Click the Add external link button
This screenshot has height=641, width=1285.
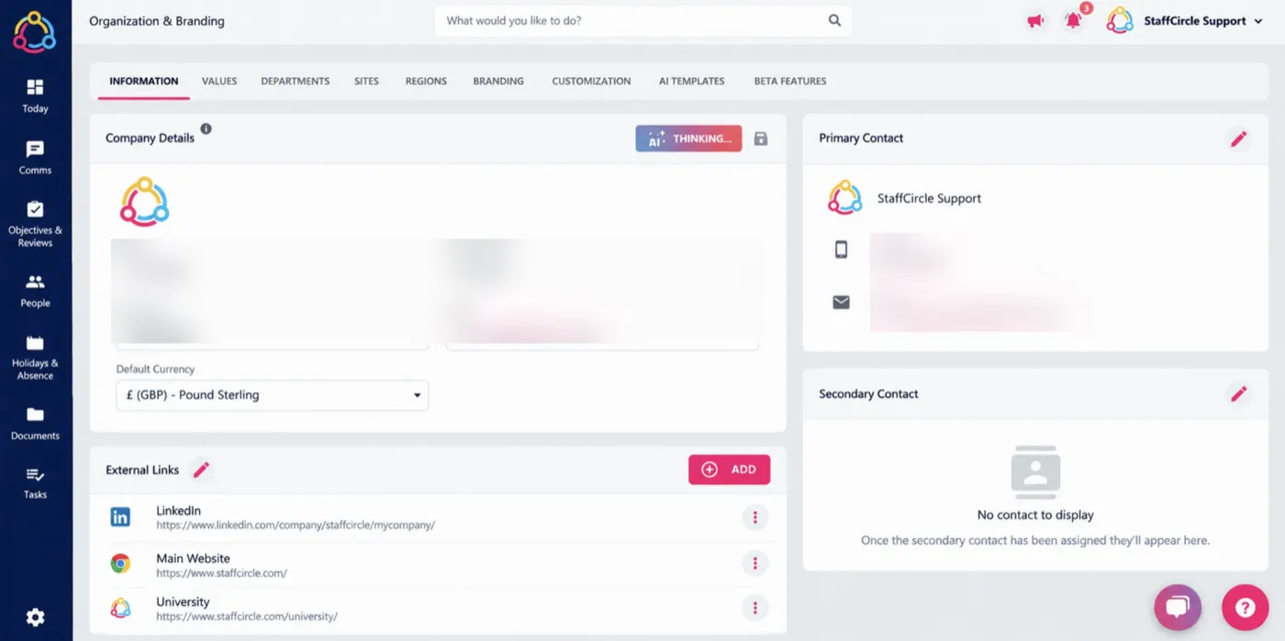[730, 470]
